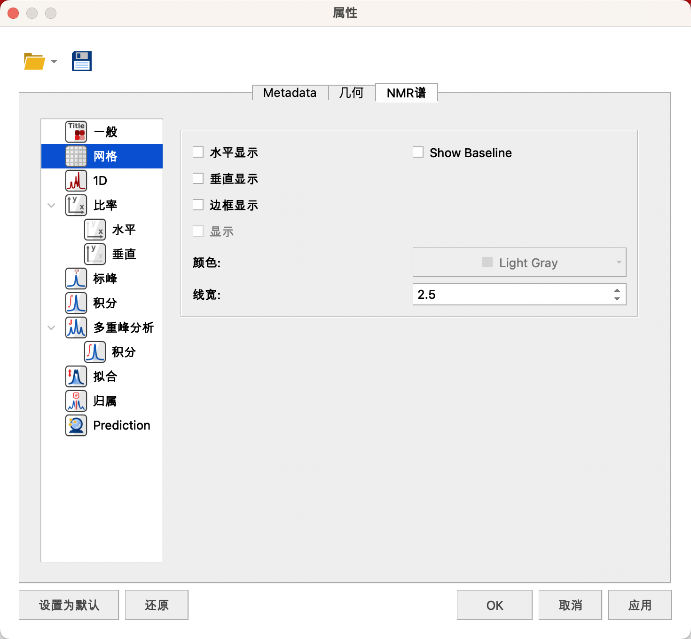Select the 比率 text label in tree
The height and width of the screenshot is (639, 691).
105,205
